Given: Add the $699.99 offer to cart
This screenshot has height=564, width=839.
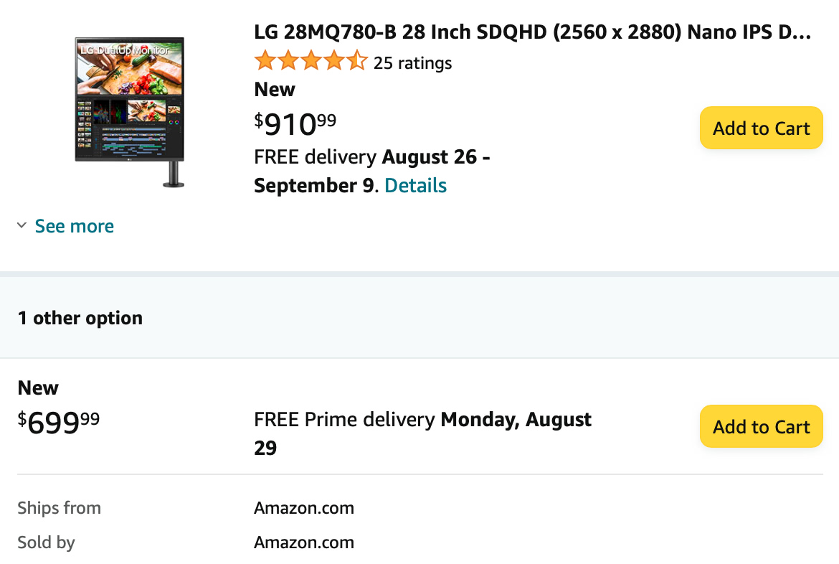Looking at the screenshot, I should [x=761, y=426].
